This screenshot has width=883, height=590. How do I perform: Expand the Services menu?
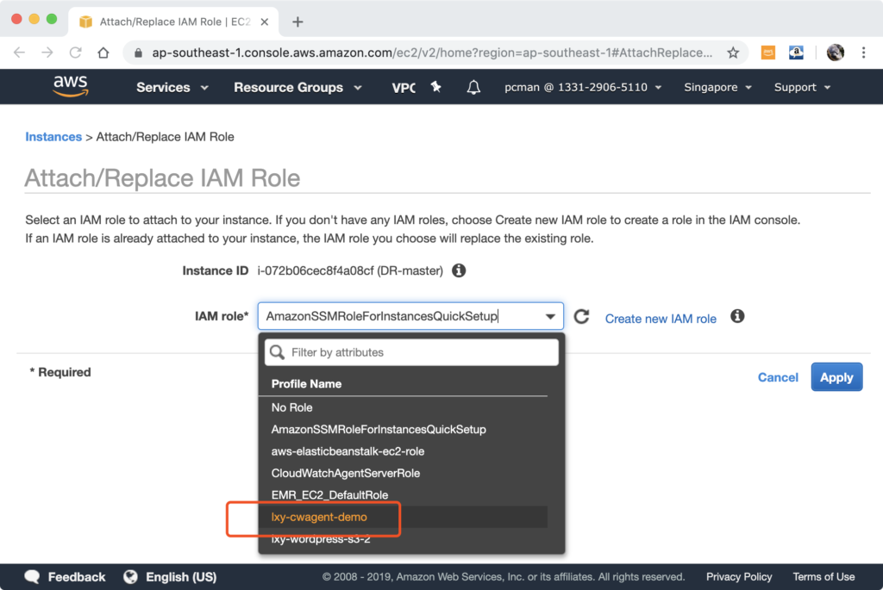(x=172, y=87)
